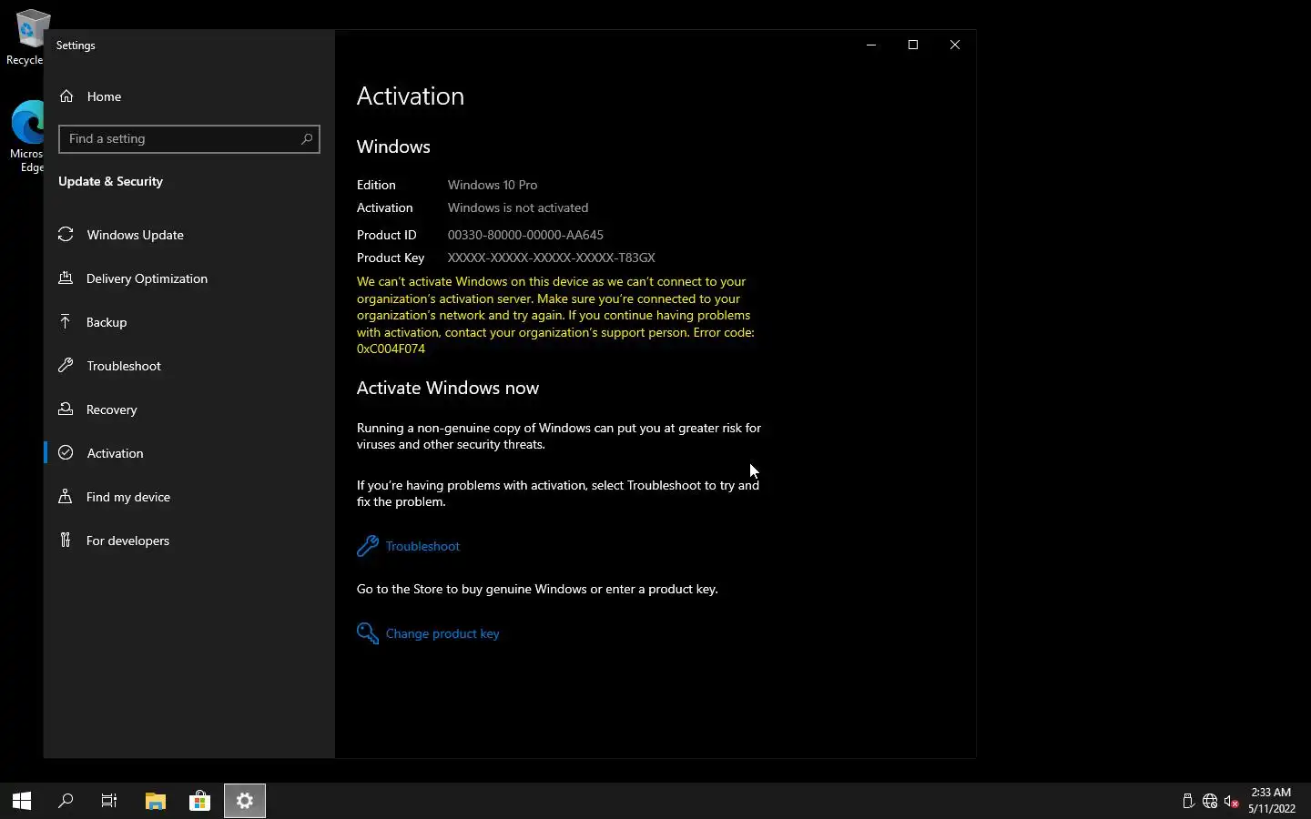Maximize the Settings window
Viewport: 1311px width, 819px height.
tap(913, 45)
